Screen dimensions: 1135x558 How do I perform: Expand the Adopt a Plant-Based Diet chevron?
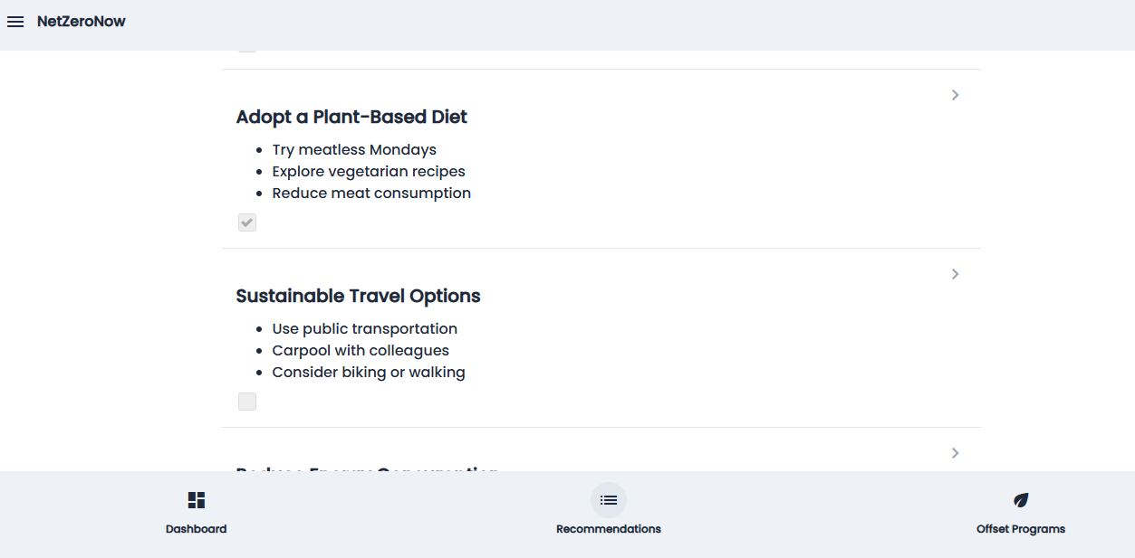955,95
